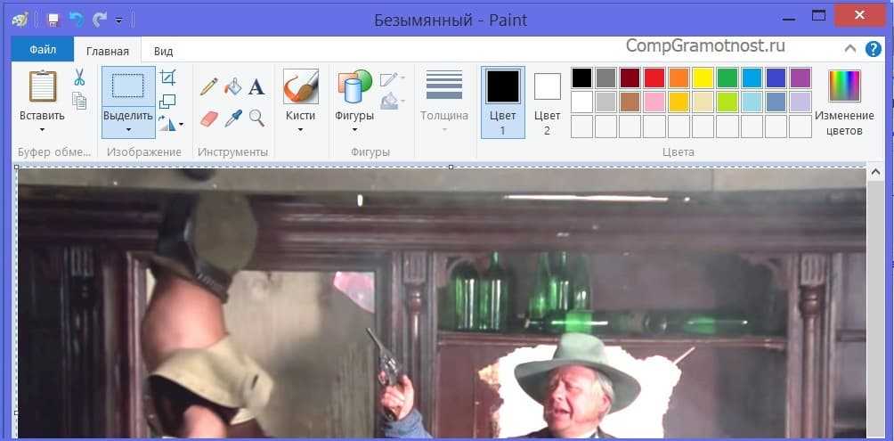Open the Выделить selection dropdown

tap(128, 130)
